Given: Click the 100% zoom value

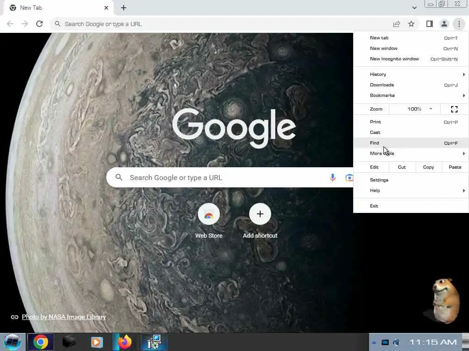Looking at the screenshot, I should (414, 109).
